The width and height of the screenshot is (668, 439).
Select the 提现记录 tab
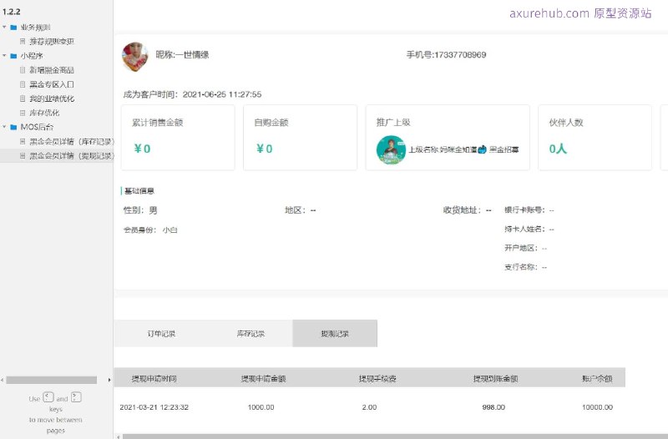[x=335, y=333]
